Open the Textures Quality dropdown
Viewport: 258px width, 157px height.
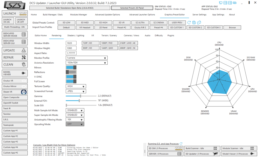coord(76,86)
